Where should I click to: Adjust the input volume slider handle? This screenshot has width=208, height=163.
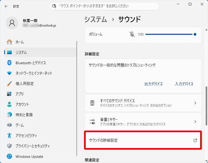click(x=195, y=34)
